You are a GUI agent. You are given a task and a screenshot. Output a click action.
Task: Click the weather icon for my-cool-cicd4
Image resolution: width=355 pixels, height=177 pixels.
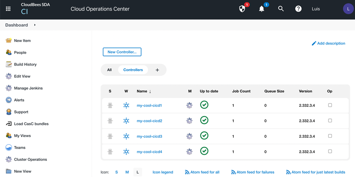click(126, 152)
